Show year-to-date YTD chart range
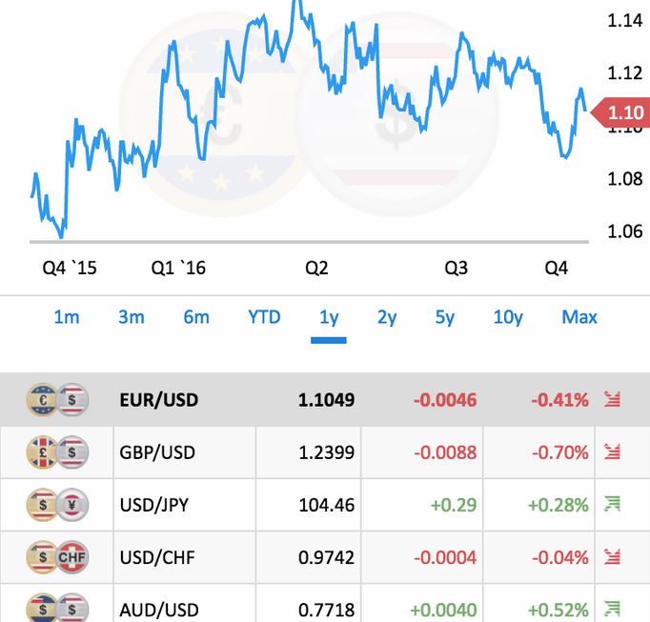Image resolution: width=650 pixels, height=622 pixels. (264, 317)
